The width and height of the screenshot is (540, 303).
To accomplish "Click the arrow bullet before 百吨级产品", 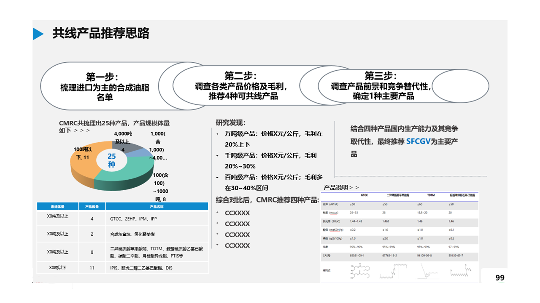I will [218, 178].
